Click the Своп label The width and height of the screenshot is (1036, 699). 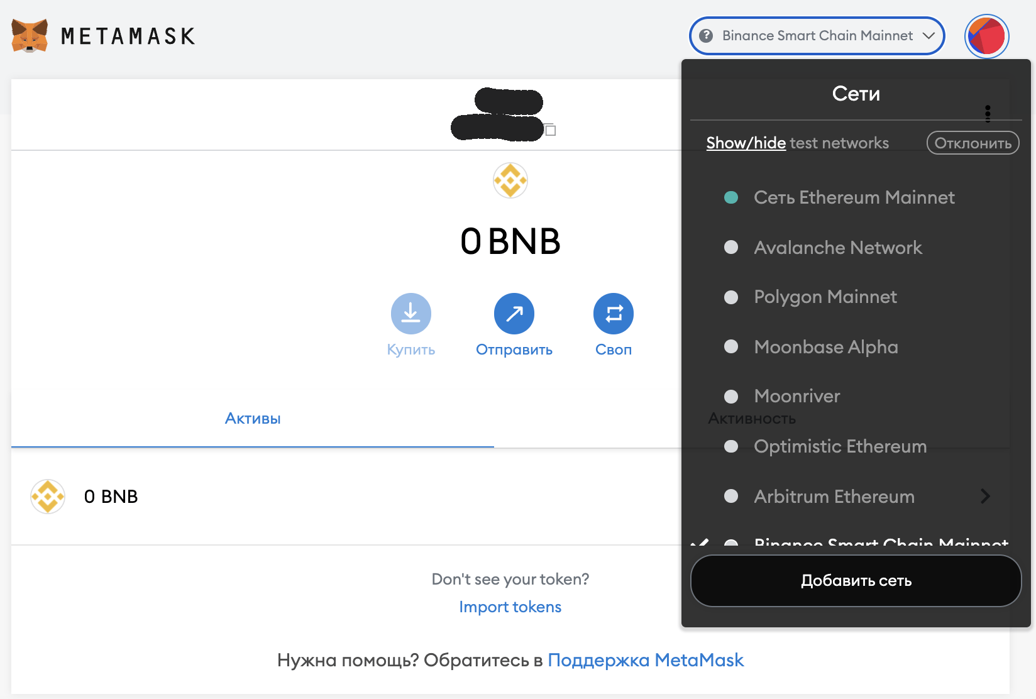614,349
